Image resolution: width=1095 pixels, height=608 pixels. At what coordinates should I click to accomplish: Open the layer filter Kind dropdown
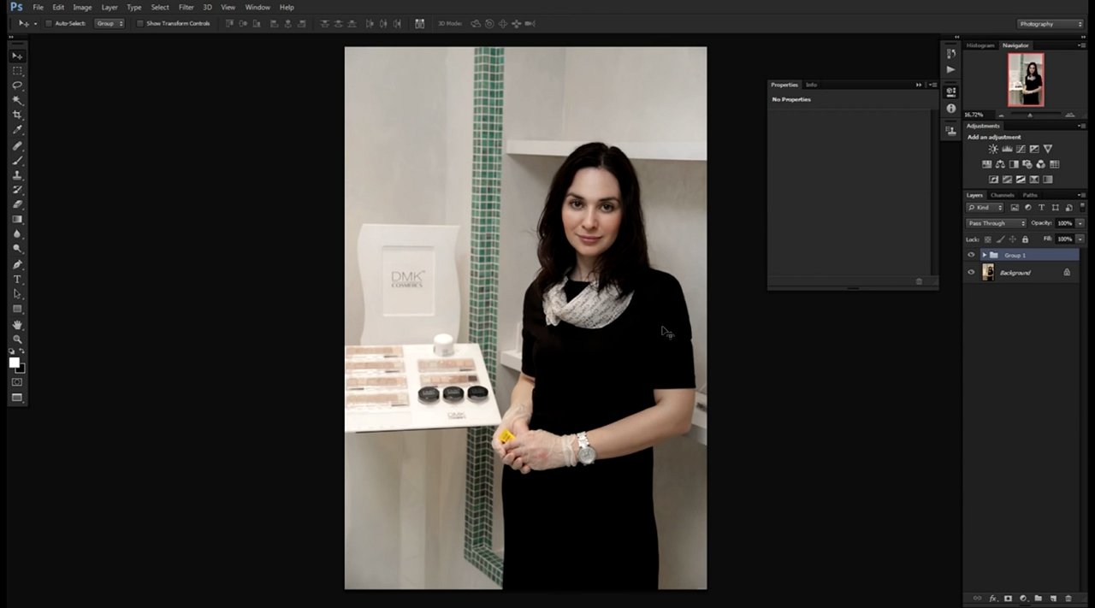click(985, 208)
